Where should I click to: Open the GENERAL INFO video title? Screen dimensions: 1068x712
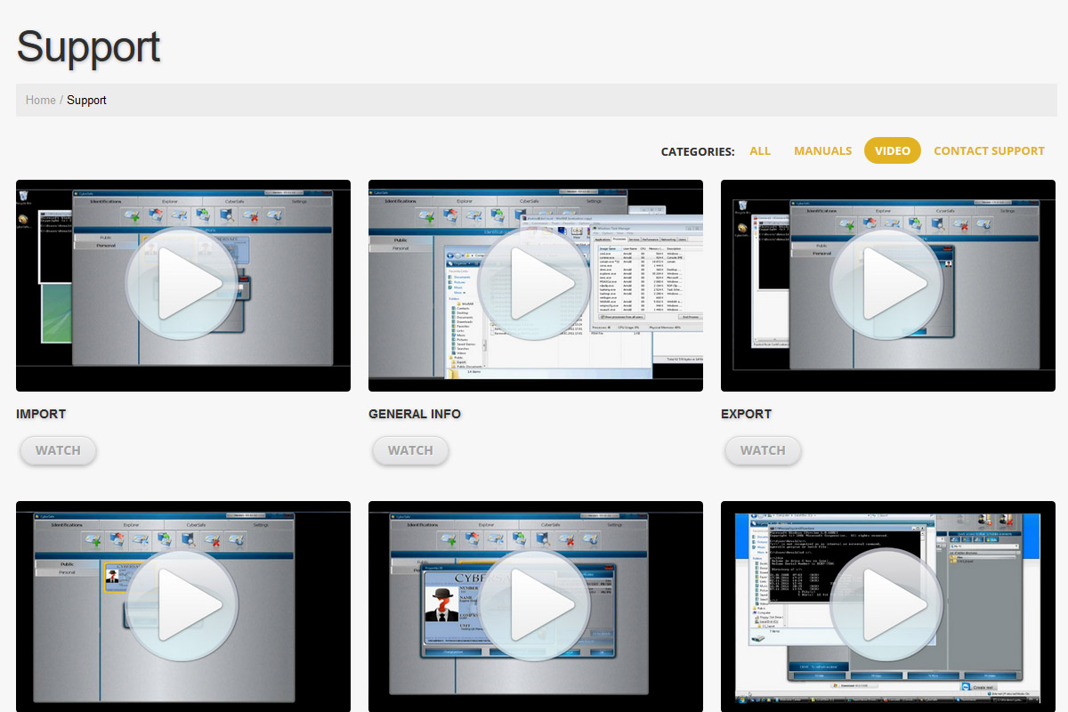click(415, 414)
